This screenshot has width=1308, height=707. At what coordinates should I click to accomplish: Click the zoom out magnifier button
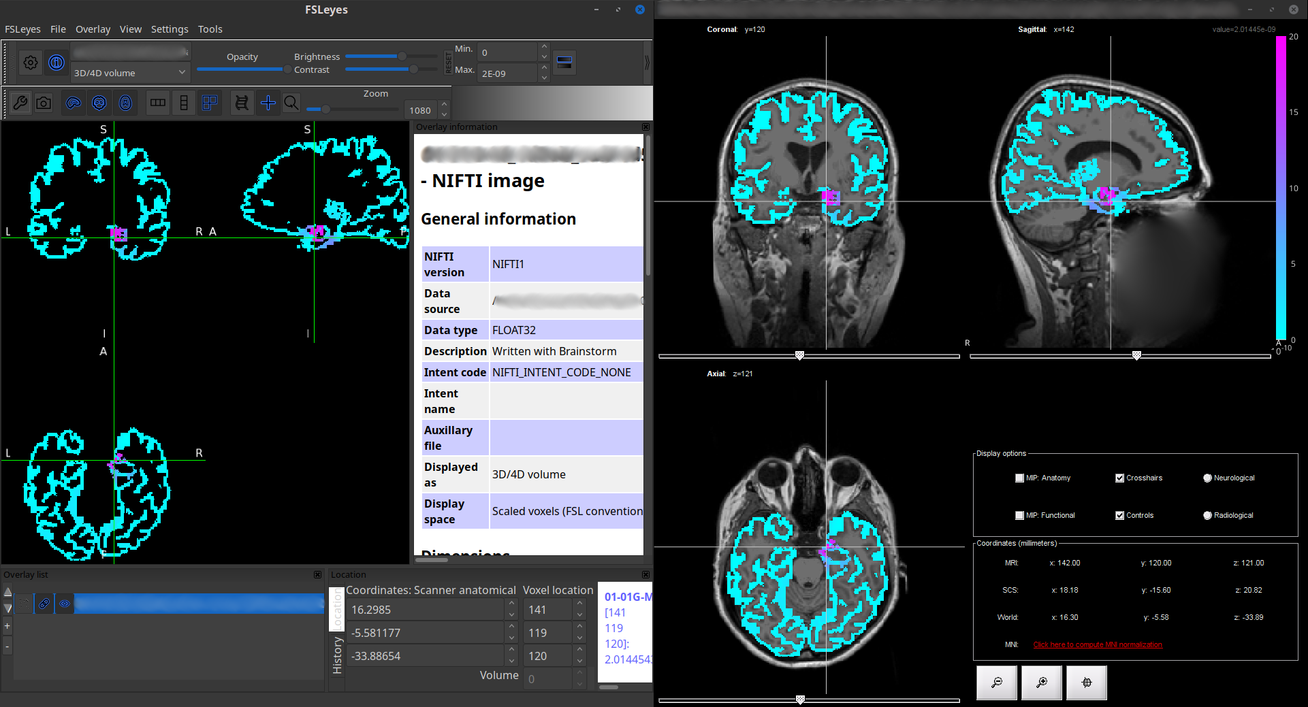pyautogui.click(x=997, y=683)
